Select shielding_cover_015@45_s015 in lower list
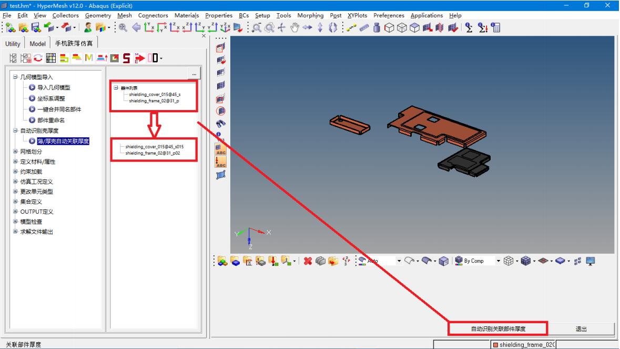This screenshot has height=349, width=620. click(x=155, y=147)
